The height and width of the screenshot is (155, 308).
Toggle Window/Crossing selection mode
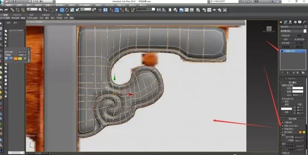(x=56, y=10)
